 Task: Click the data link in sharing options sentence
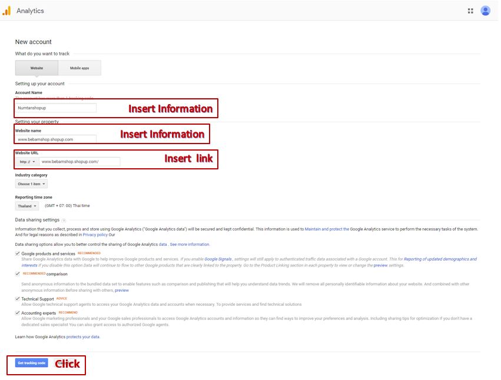[162, 245]
